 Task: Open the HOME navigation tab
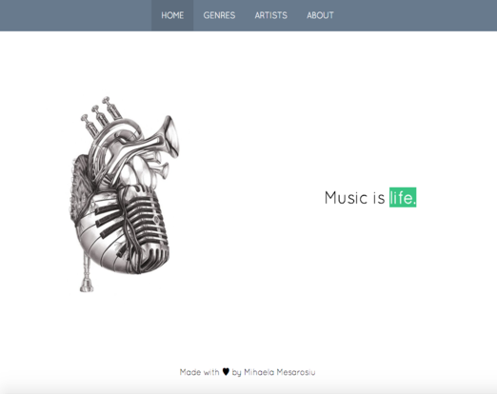click(x=172, y=15)
